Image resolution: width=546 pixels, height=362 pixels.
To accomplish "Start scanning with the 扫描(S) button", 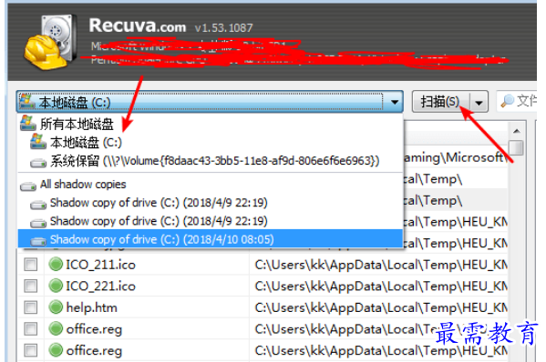I will point(441,102).
